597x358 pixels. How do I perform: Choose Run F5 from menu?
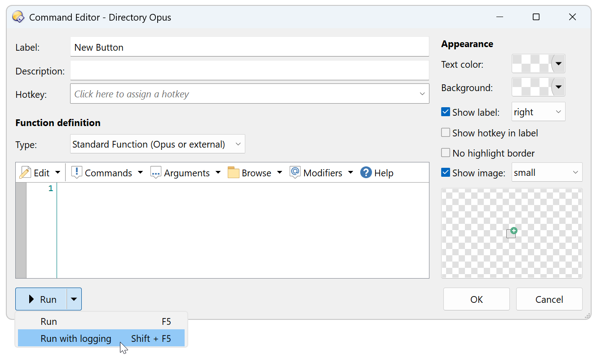click(101, 321)
